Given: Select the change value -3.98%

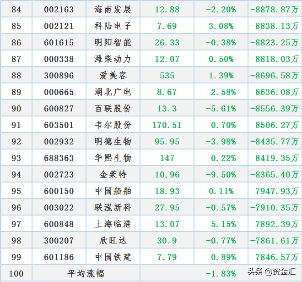Looking at the screenshot, I should pos(221,142).
